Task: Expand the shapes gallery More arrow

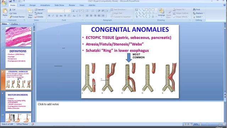Action: (156, 17)
